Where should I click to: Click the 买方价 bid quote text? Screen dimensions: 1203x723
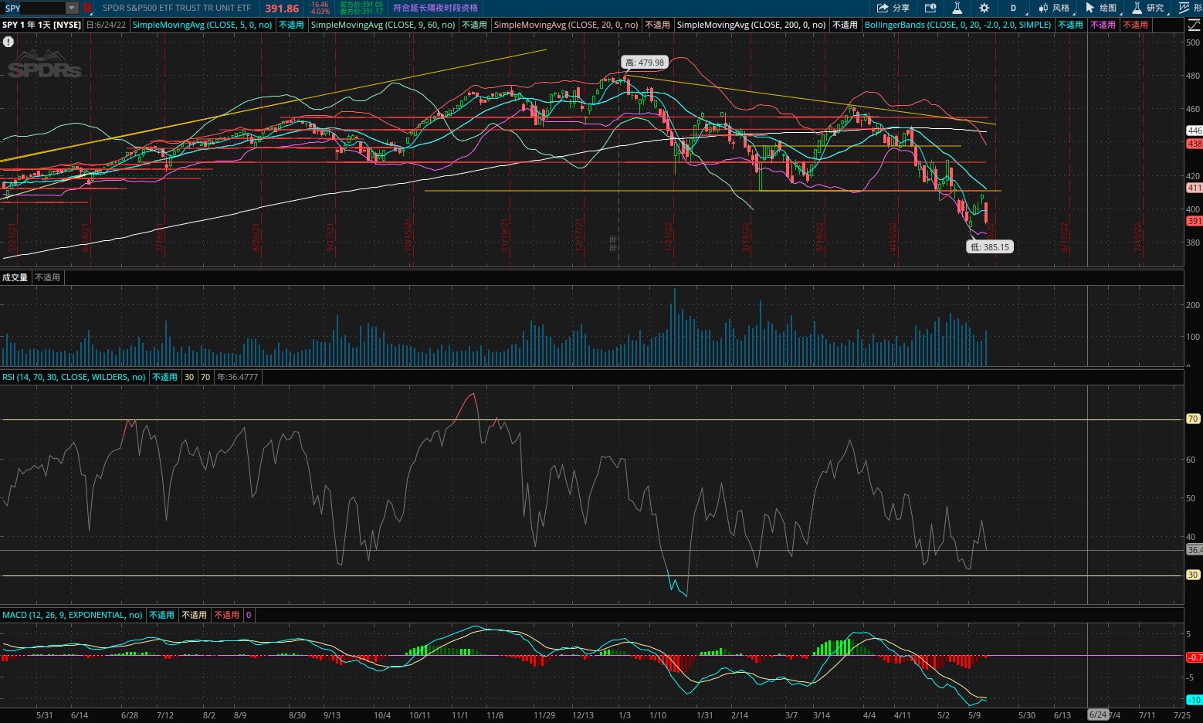coord(361,5)
